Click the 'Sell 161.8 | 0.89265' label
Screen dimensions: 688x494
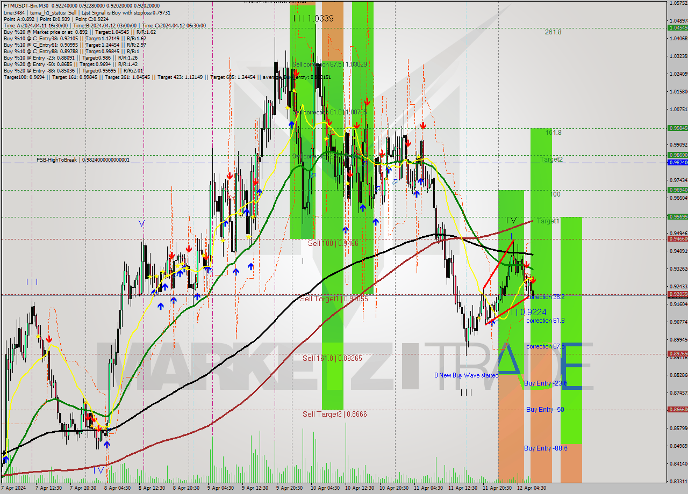coord(332,358)
